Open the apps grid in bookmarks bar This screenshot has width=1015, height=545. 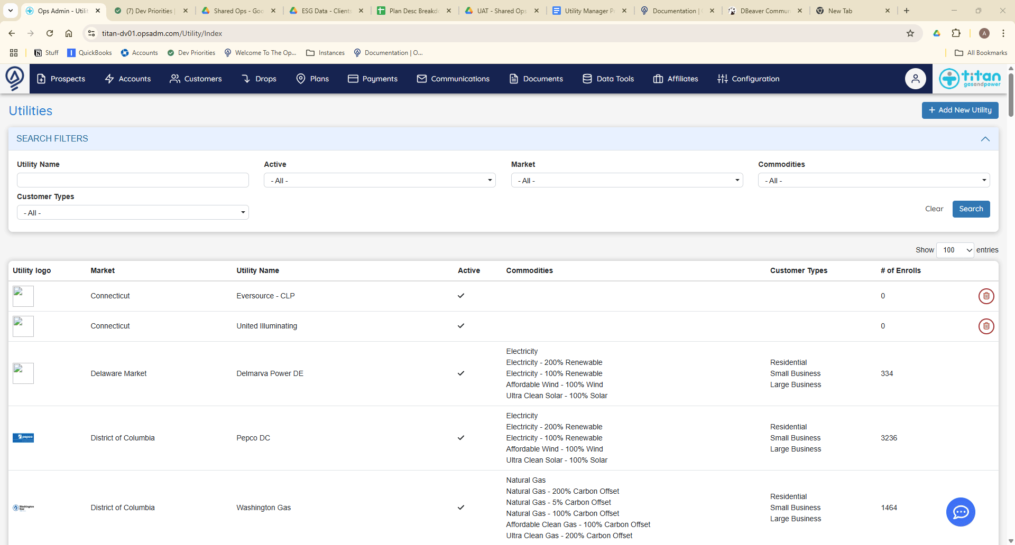pyautogui.click(x=14, y=53)
